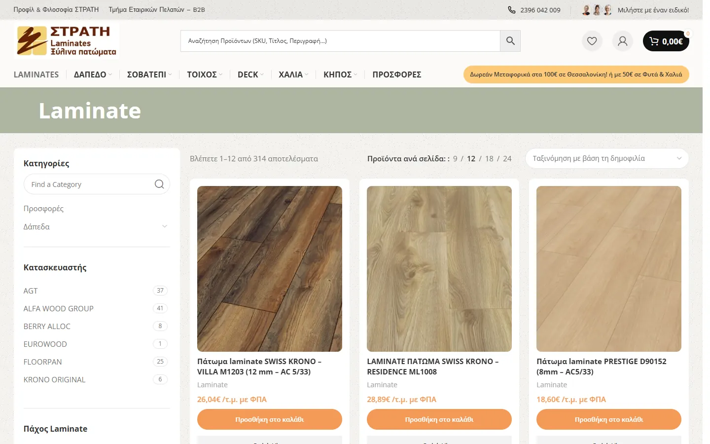Open the Προσφορές category
The width and height of the screenshot is (710, 444).
click(43, 209)
